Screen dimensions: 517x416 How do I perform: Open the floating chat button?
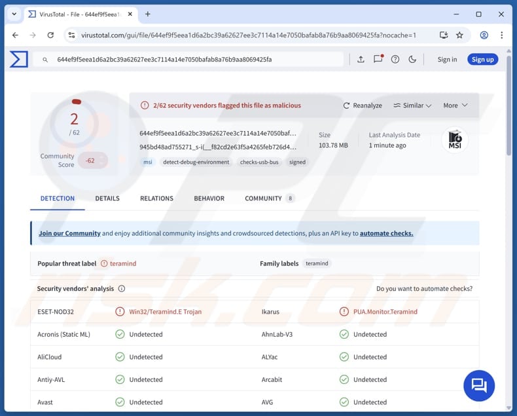tap(479, 385)
